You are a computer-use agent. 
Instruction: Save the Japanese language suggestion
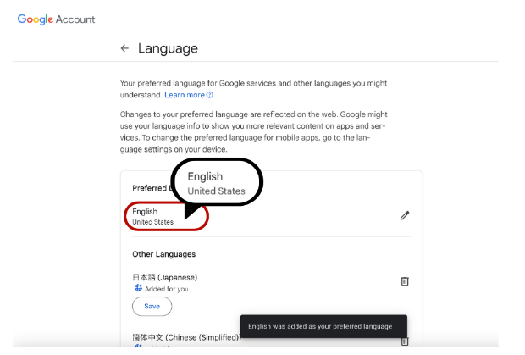[152, 306]
